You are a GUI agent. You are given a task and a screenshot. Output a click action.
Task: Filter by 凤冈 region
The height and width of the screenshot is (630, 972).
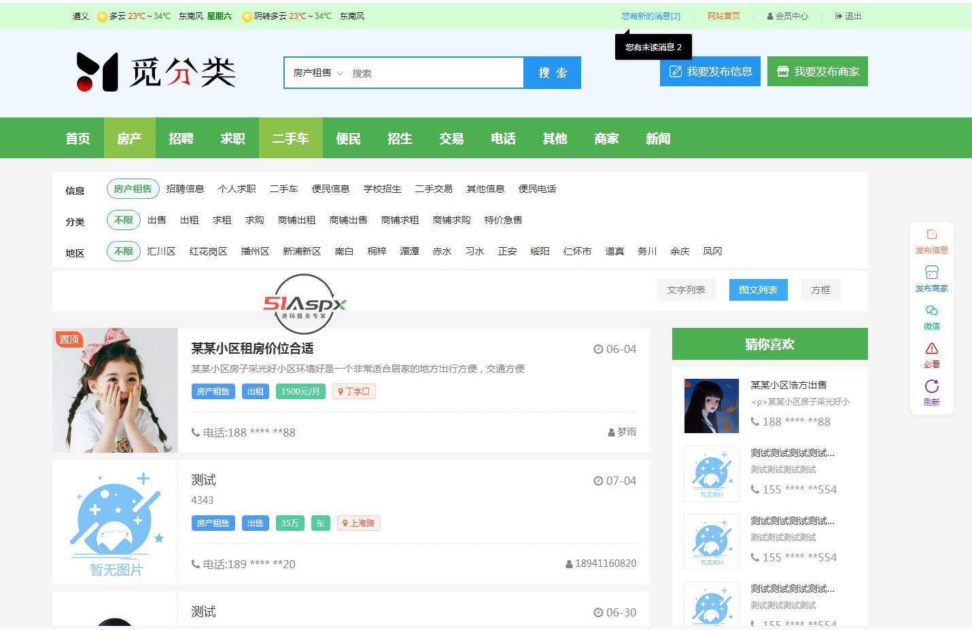coord(713,251)
